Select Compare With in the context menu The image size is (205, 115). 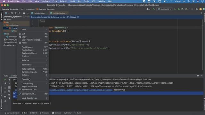33,94
